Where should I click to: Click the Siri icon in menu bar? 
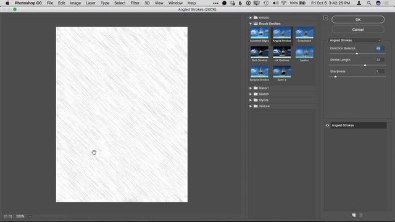coord(378,3)
